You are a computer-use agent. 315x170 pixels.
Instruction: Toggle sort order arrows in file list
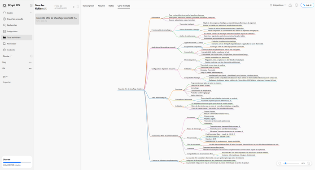click(74, 7)
